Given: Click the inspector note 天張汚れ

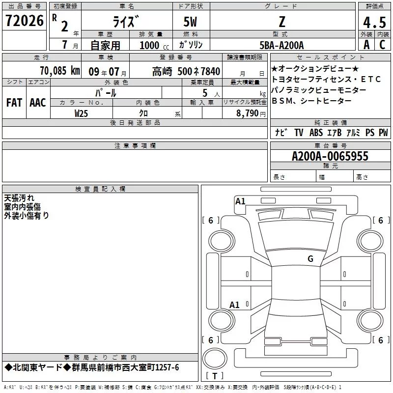Looking at the screenshot, I should [x=19, y=198].
